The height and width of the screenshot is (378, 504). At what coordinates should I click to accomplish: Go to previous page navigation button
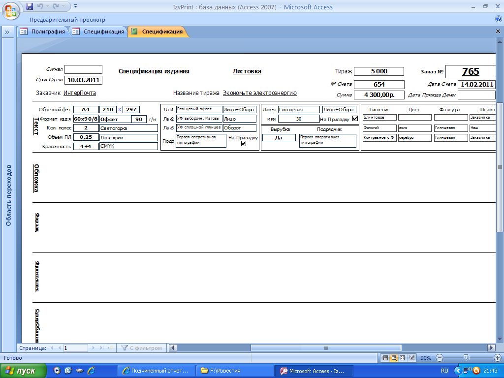click(60, 348)
